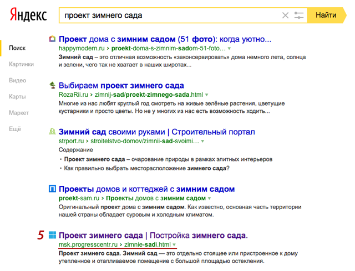Click the happymodern.ru result favicon
Image resolution: width=355 pixels, height=271 pixels.
click(52, 39)
